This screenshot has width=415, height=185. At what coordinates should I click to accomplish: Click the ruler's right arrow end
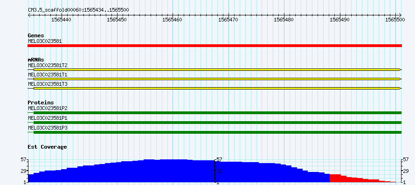click(x=400, y=15)
